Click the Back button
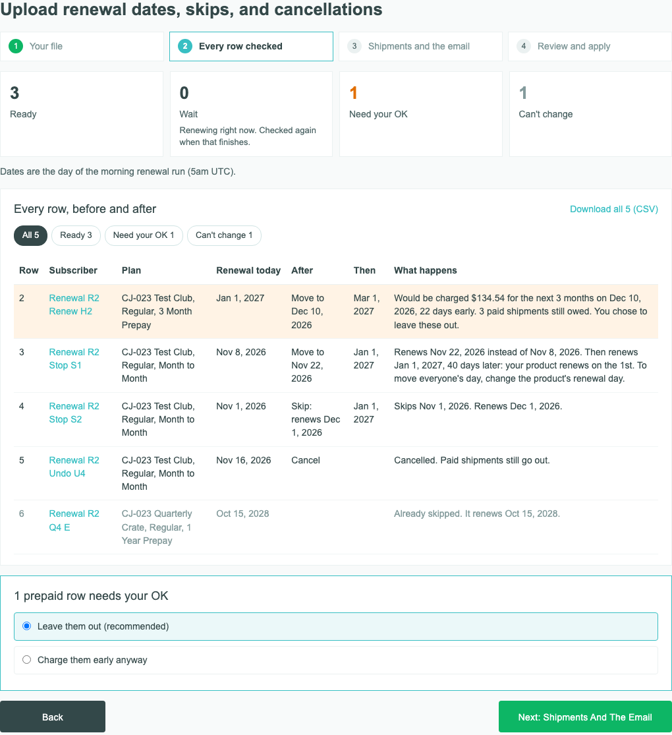The width and height of the screenshot is (672, 735). (53, 717)
